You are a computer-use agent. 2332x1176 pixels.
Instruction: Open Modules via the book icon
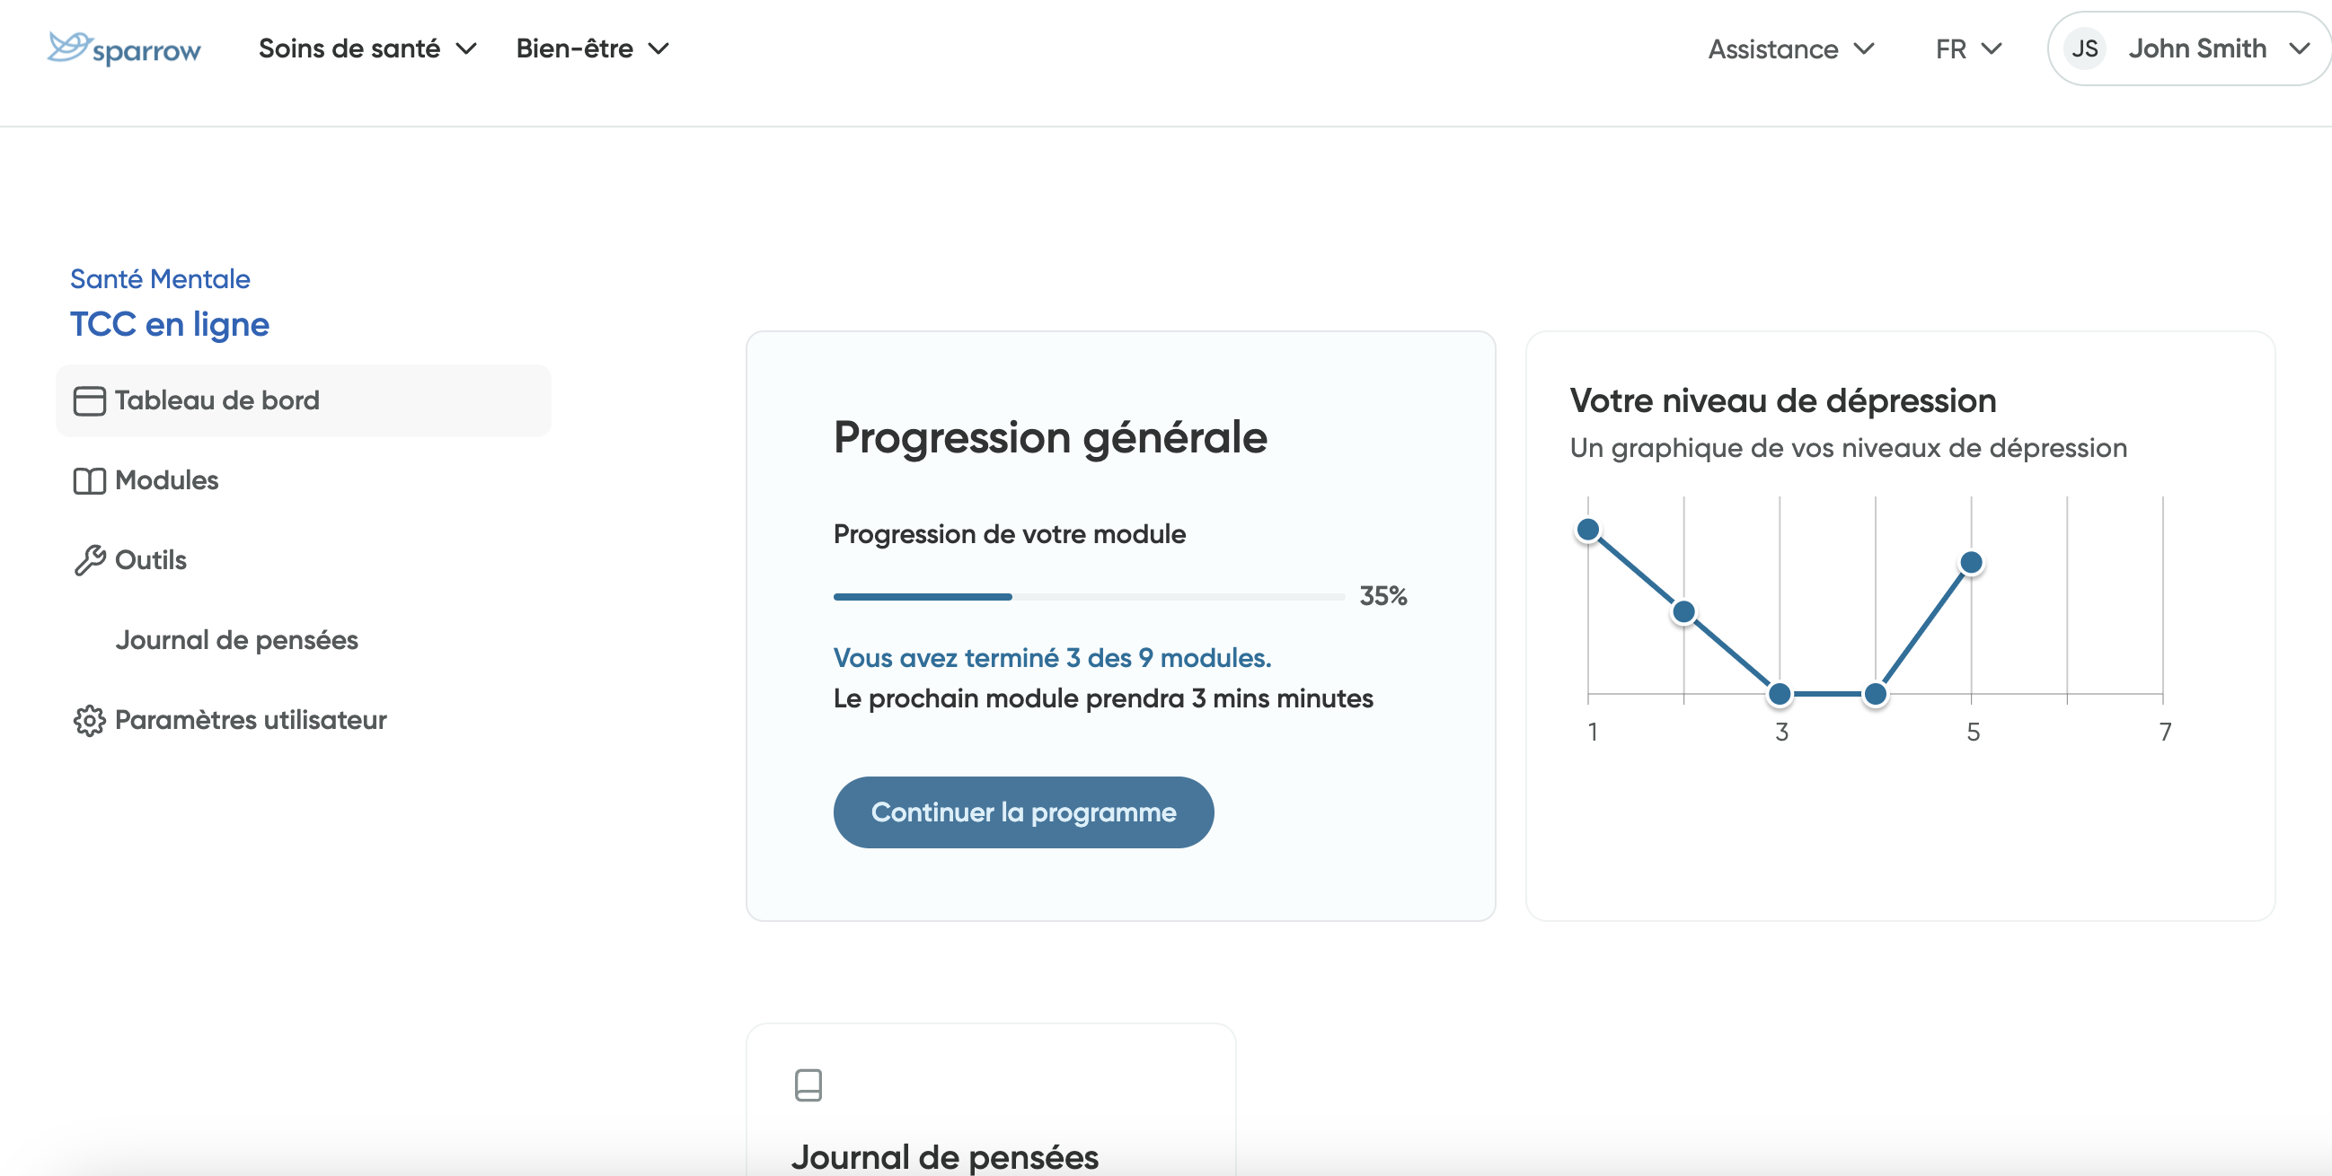click(x=89, y=480)
